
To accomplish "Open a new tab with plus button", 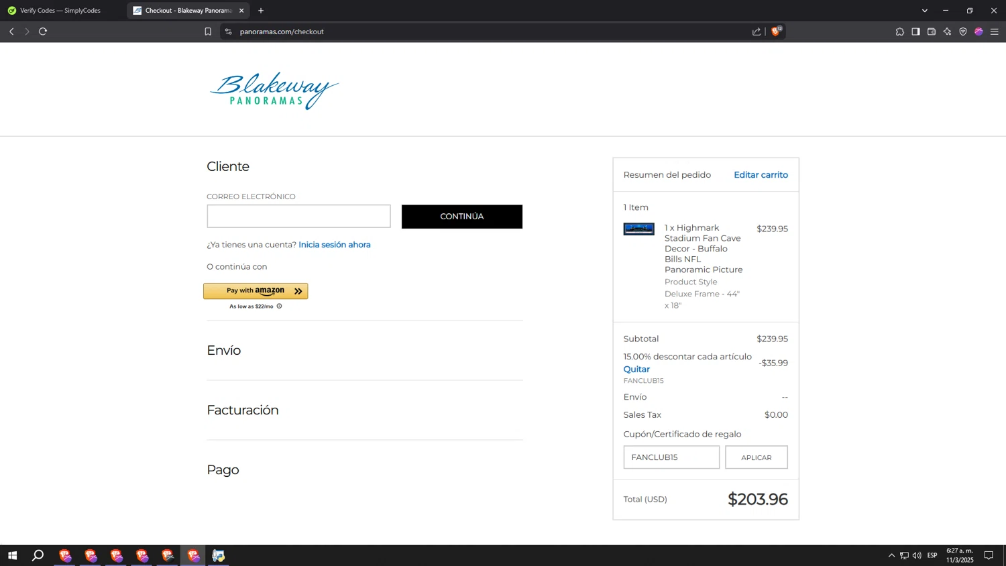I will tap(261, 11).
